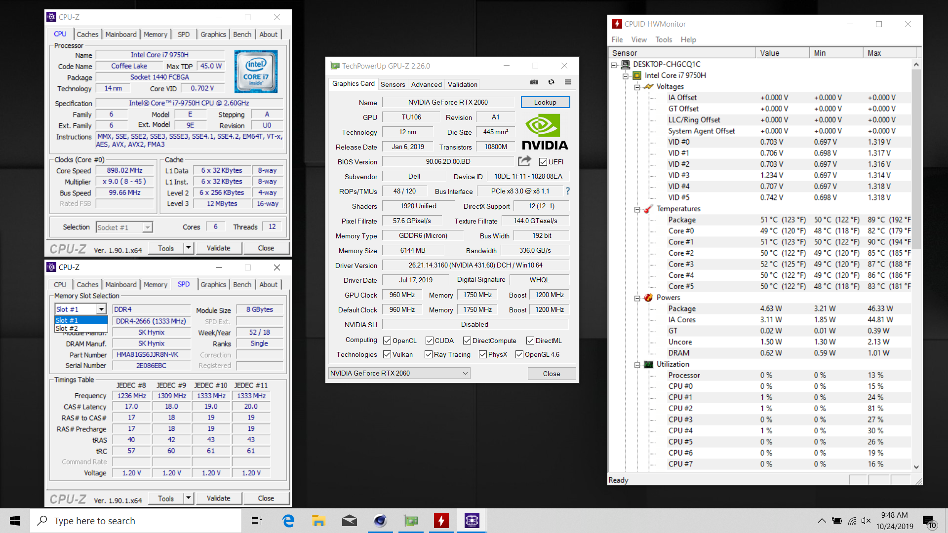Switch to the Mainboard tab in top CPU-Z
This screenshot has width=948, height=533.
(121, 34)
